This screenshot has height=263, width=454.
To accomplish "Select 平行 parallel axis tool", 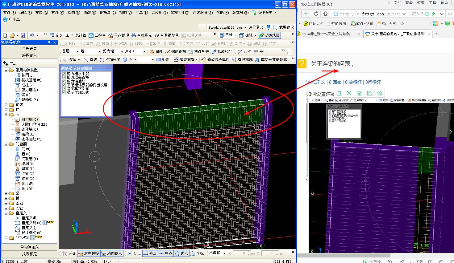I will [x=260, y=51].
